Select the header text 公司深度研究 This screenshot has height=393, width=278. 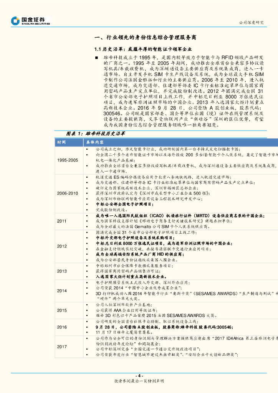(x=251, y=23)
